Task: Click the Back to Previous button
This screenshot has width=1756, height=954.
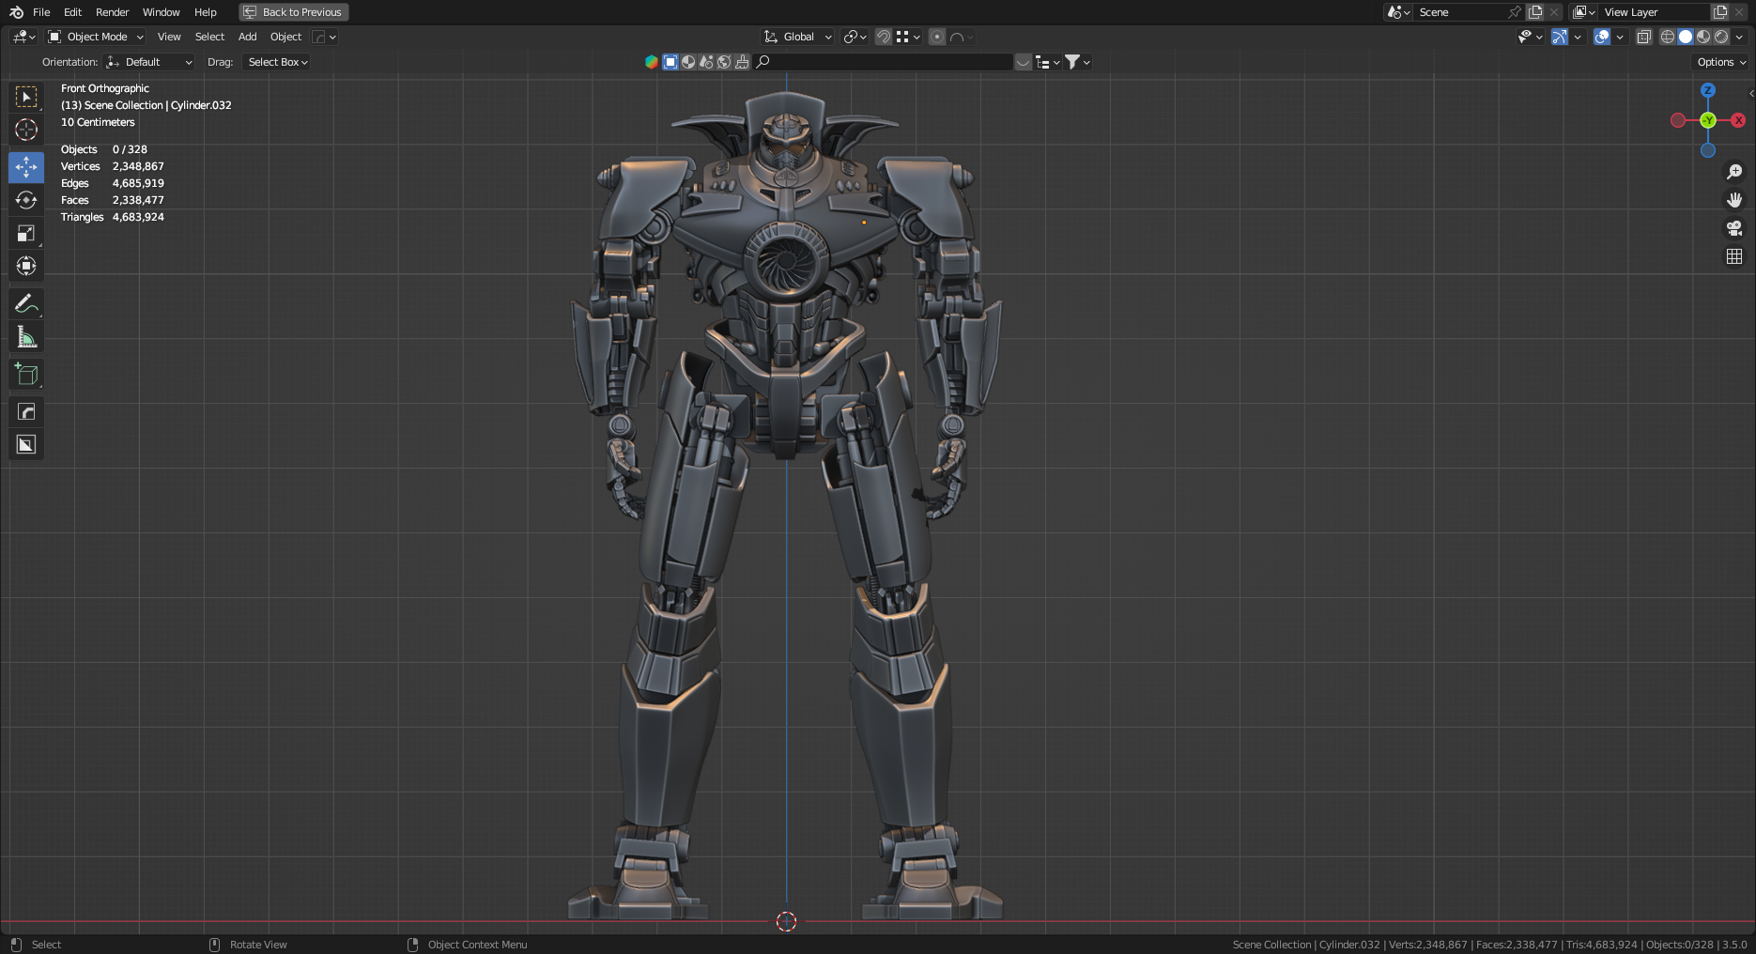Action: click(x=294, y=12)
